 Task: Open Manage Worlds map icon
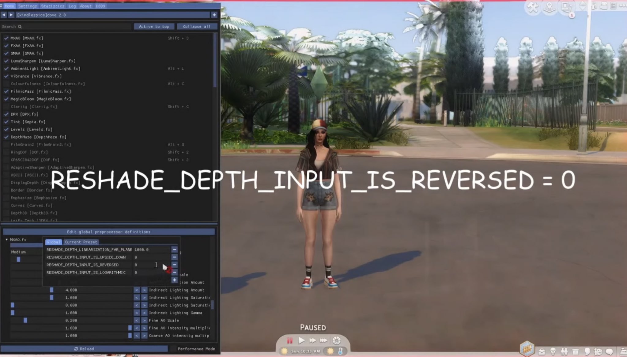click(549, 7)
